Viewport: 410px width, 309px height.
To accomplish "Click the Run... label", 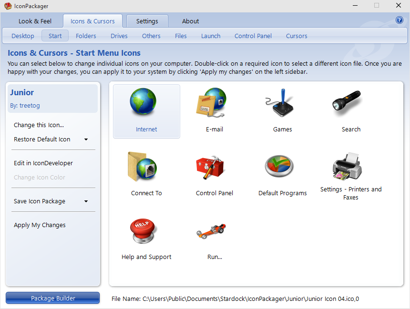I will tap(215, 257).
